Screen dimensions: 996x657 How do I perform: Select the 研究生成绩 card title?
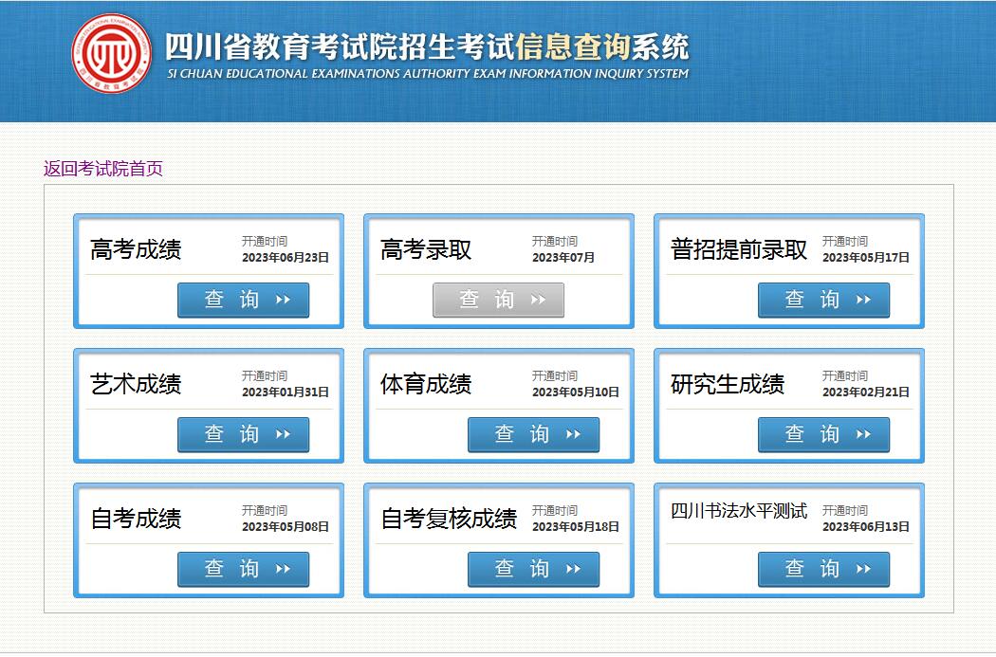(728, 384)
